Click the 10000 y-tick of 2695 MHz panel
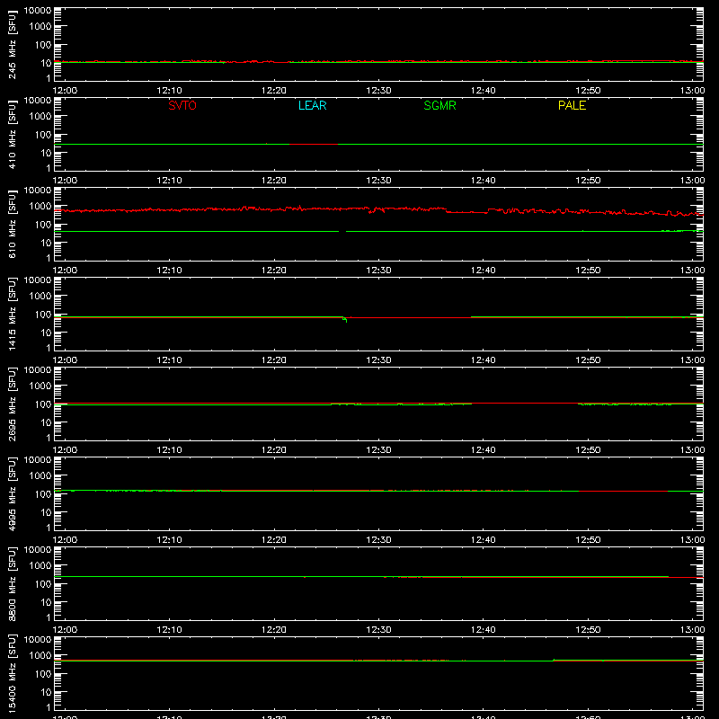Viewport: 719px width, 719px height. 38,370
